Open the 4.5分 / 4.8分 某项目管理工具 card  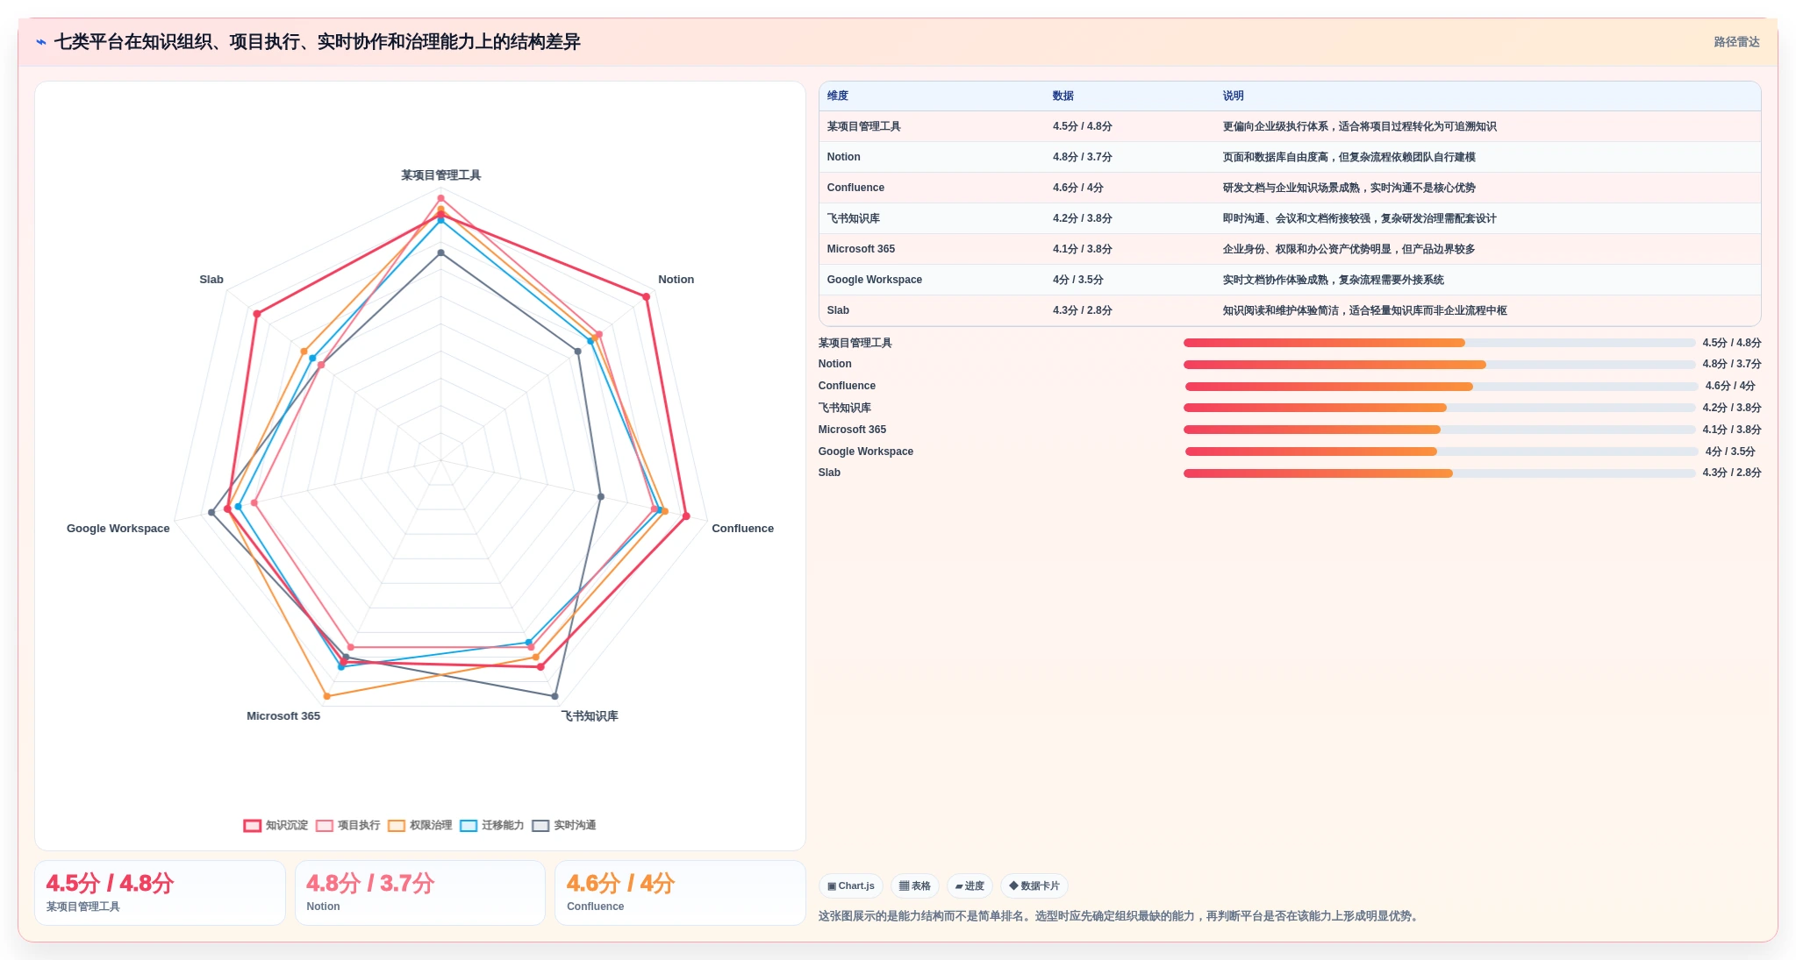click(x=160, y=892)
